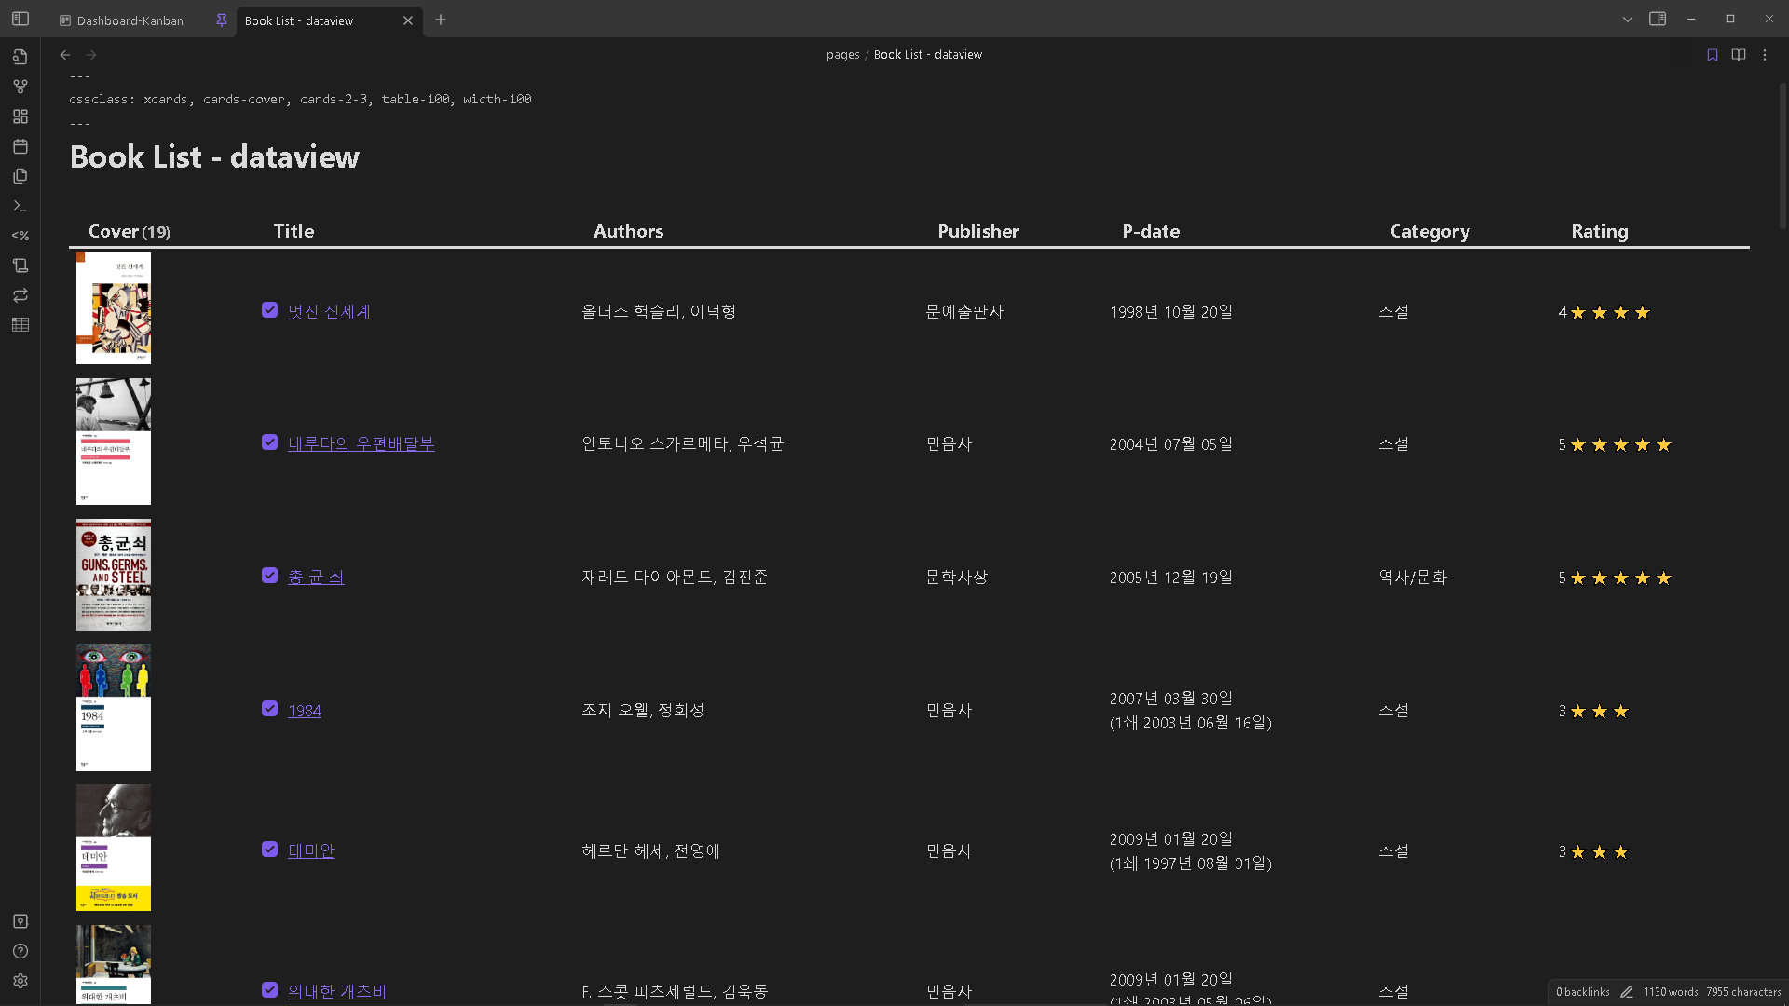Viewport: 1789px width, 1006px height.
Task: Uncheck the checkbox next to 1984
Action: pos(270,710)
